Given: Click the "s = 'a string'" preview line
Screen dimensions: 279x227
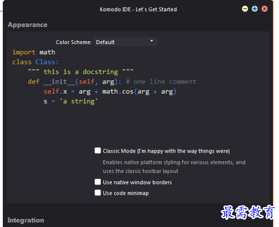Looking at the screenshot, I should [x=71, y=101].
